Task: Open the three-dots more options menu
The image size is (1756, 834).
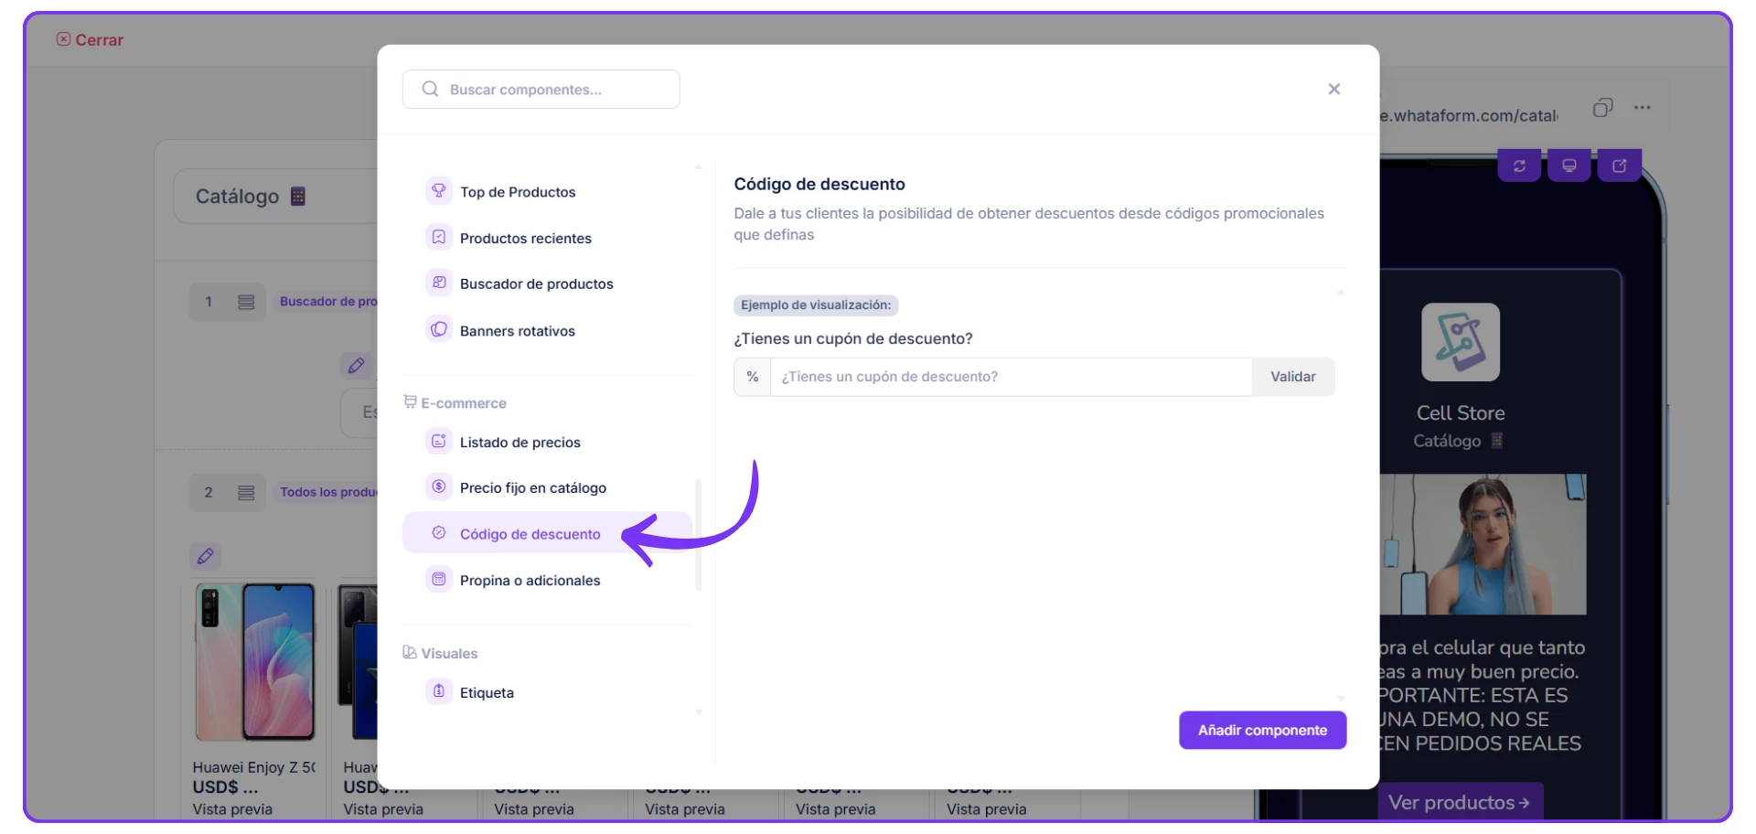Action: tap(1643, 108)
